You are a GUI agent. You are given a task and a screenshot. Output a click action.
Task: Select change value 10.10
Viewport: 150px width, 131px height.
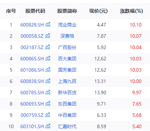[135, 25]
